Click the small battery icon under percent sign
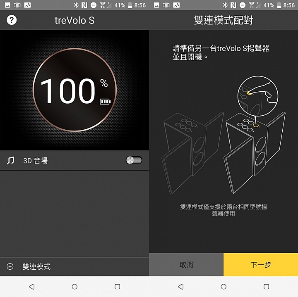The width and height of the screenshot is (298, 297). [x=105, y=102]
